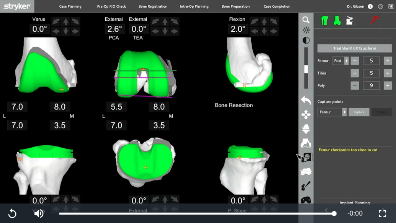396x223 pixels.
Task: Open the Femur Post. reference dropdown
Action: tap(340, 61)
